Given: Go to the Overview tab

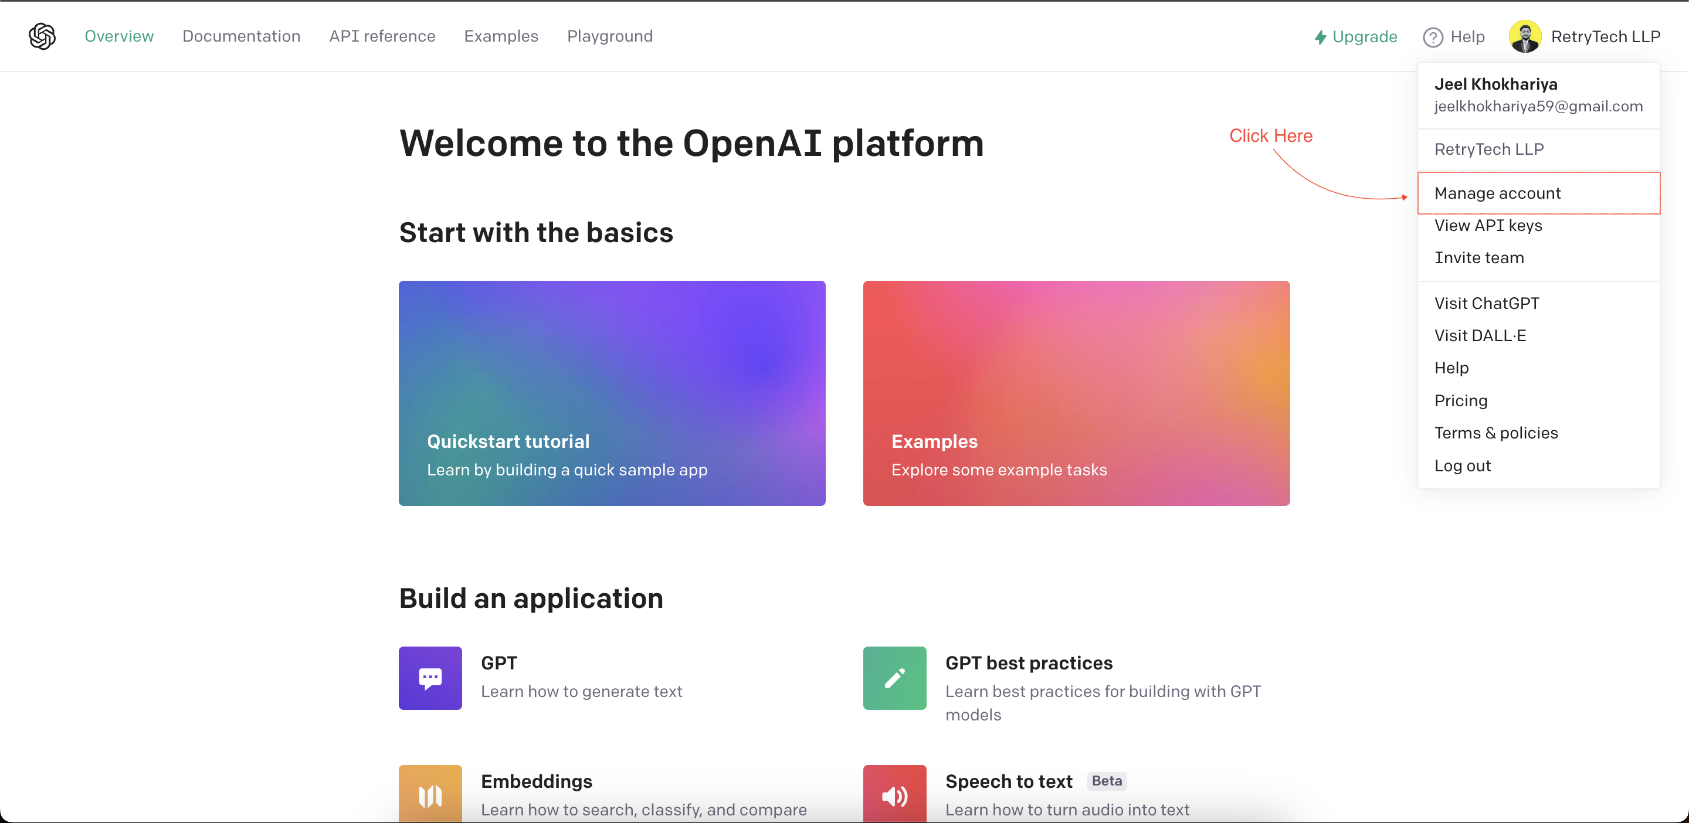Looking at the screenshot, I should 119,36.
